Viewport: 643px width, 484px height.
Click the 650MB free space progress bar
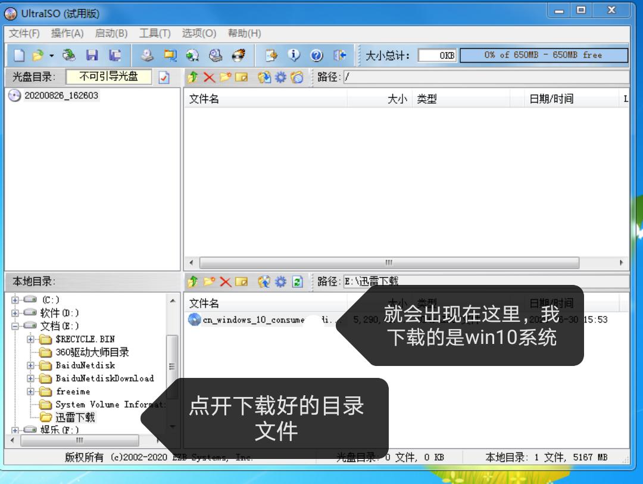545,54
